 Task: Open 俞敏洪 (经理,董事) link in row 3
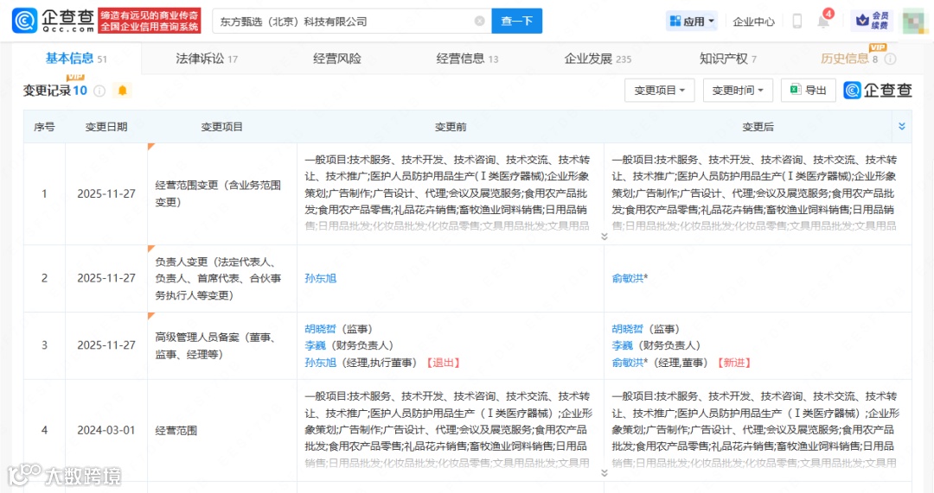628,362
